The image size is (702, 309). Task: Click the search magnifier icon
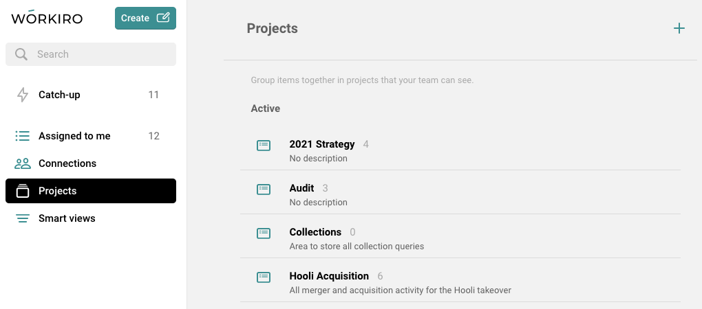coord(21,54)
